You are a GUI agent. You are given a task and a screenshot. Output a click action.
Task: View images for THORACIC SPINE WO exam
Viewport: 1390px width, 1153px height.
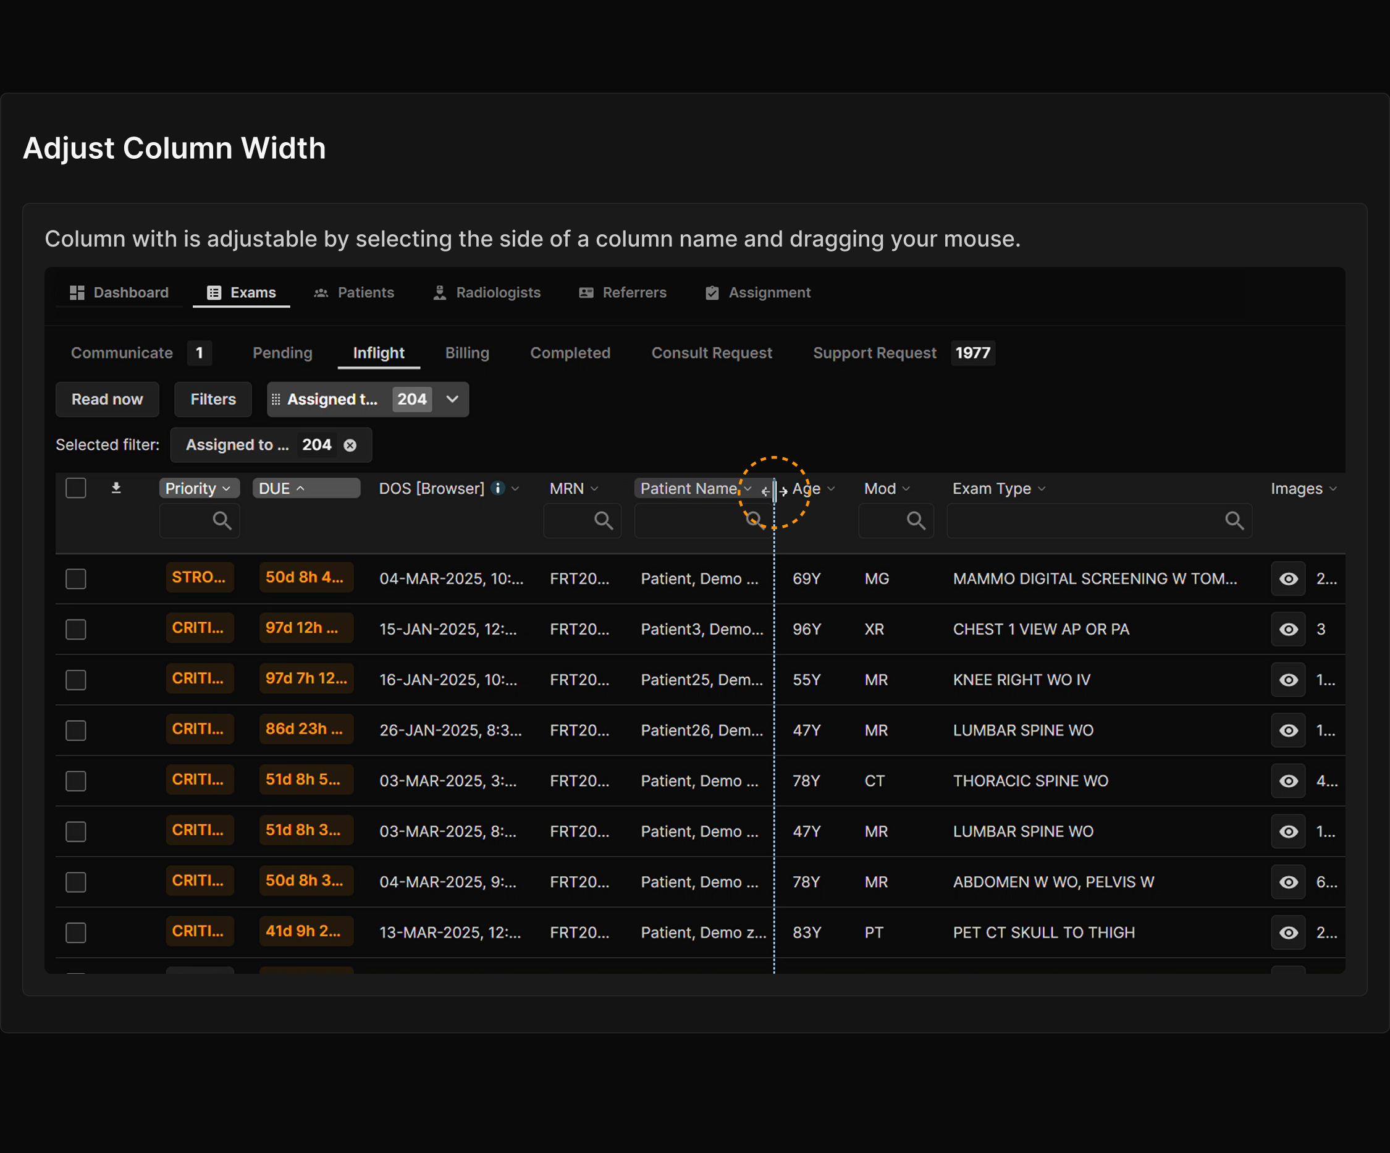coord(1288,781)
